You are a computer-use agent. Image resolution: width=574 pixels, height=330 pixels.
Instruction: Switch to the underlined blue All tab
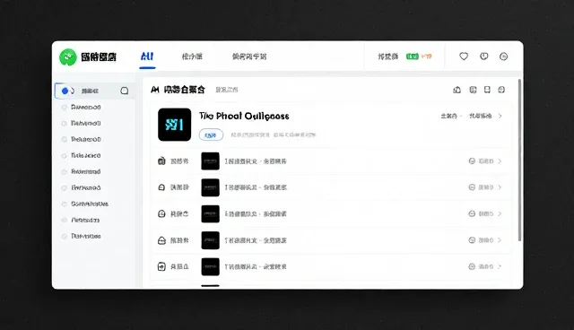coord(147,56)
